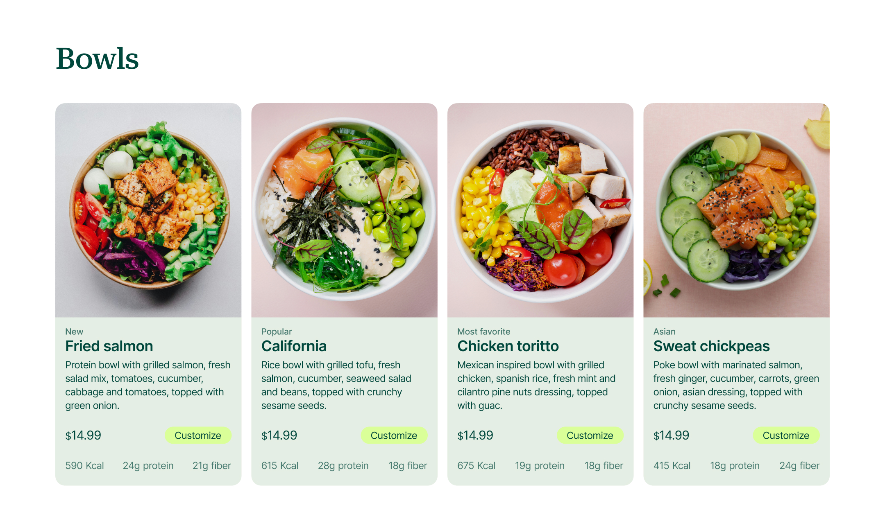Click the California title
This screenshot has width=885, height=530.
coord(294,346)
